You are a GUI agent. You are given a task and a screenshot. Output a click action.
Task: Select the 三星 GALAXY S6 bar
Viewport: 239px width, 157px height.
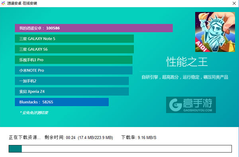[74, 49]
